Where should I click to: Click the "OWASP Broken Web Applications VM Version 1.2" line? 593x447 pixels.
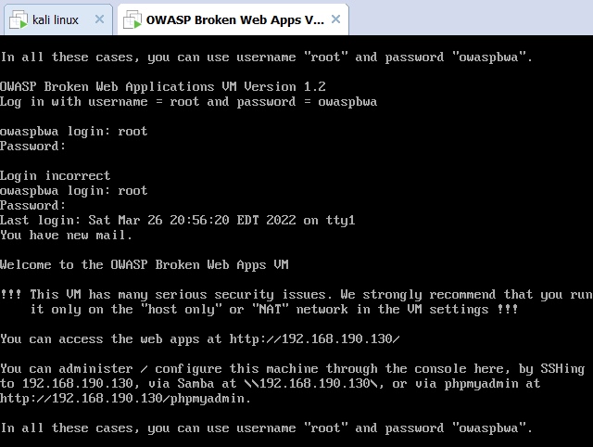[x=163, y=86]
